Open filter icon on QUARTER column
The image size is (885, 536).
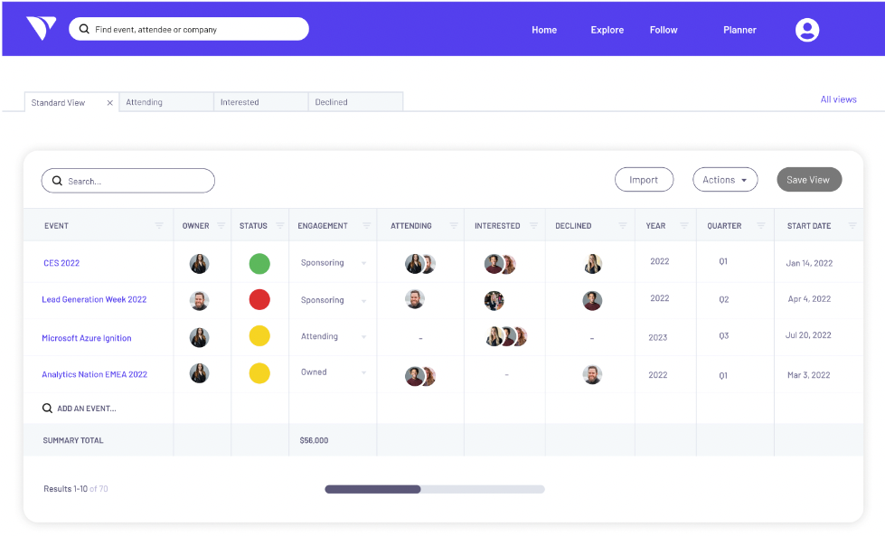tap(761, 225)
